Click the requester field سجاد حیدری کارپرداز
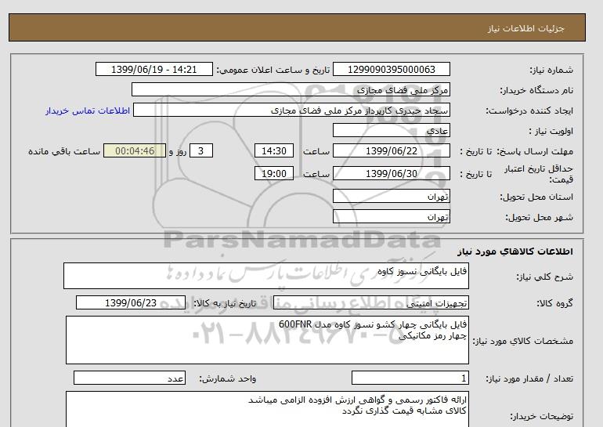The image size is (603, 427). click(291, 110)
